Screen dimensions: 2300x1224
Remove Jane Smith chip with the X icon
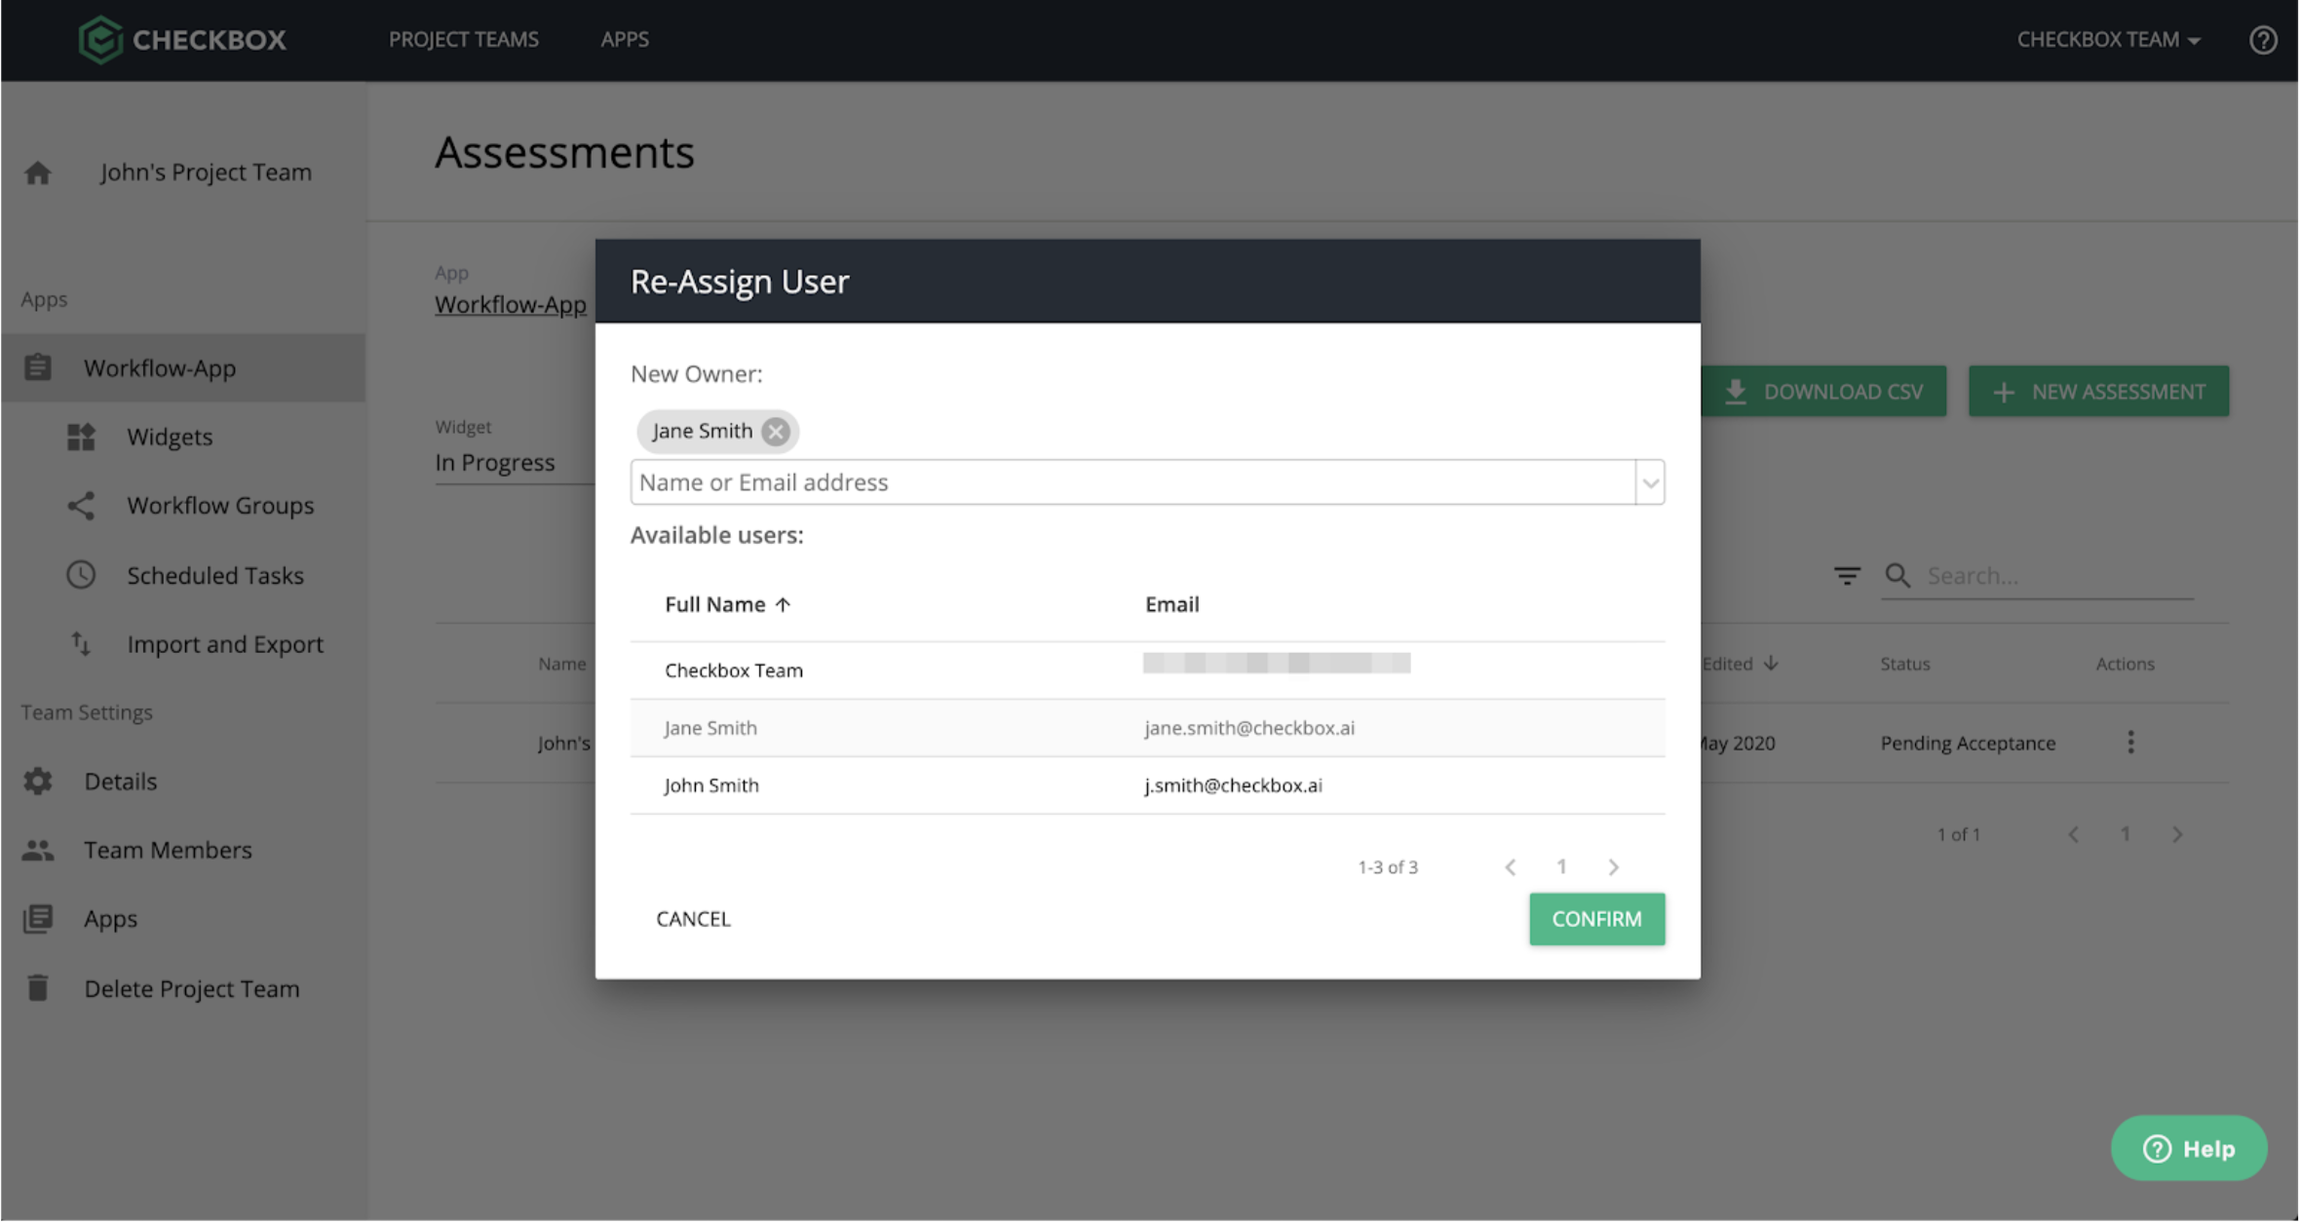click(776, 431)
